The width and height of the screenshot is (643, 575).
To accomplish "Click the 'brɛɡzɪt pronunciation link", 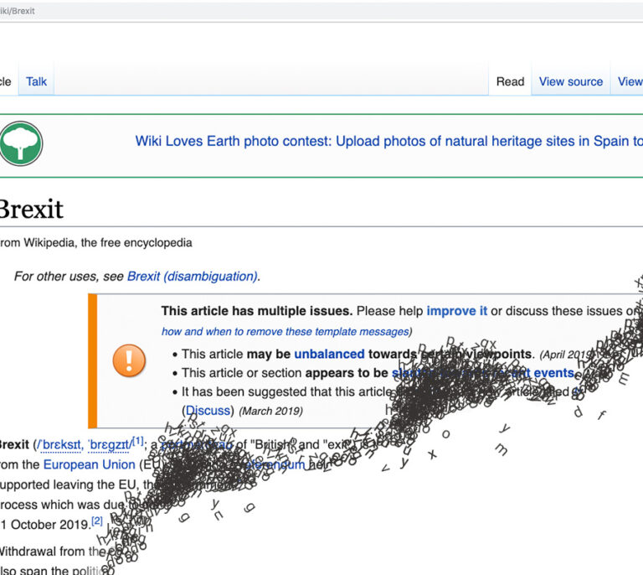I will tap(110, 445).
